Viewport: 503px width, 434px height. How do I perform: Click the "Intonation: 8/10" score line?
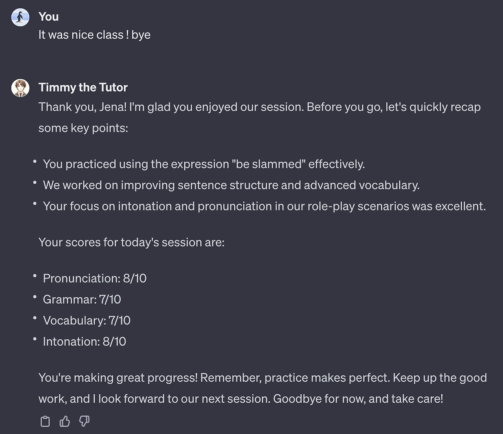tap(84, 342)
